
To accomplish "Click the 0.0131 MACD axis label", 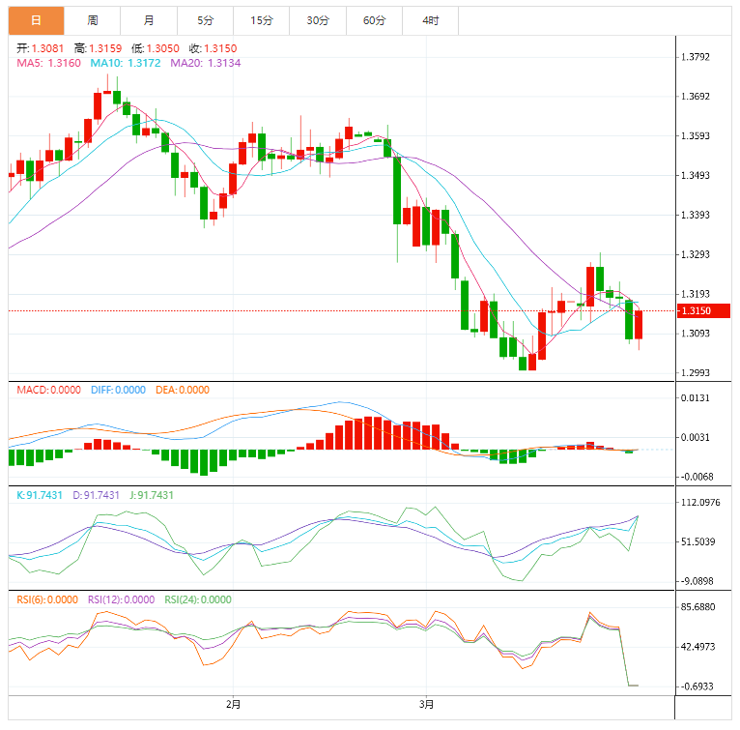I will pos(696,397).
